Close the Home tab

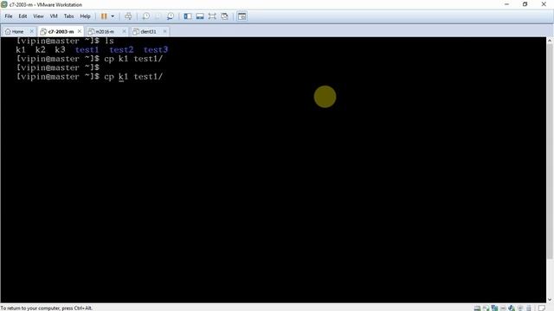click(x=31, y=31)
